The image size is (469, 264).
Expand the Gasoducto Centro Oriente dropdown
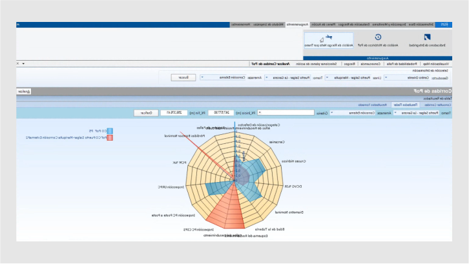coord(386,77)
